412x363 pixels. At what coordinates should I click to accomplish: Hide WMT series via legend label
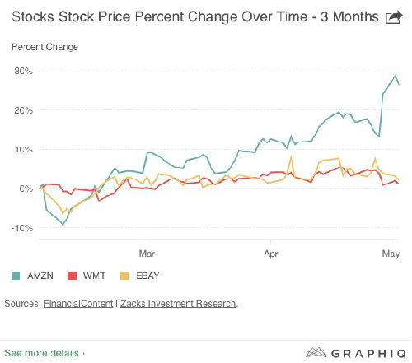click(94, 276)
